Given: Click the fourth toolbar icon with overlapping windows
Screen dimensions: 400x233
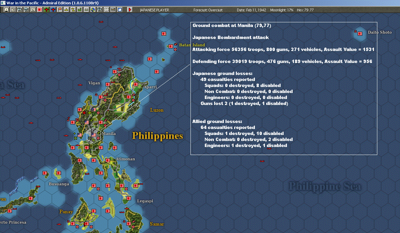Looking at the screenshot, I should 26,10.
